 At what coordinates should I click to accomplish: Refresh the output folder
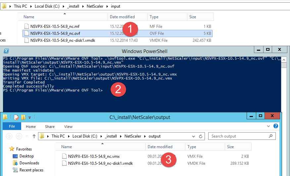coord(201,136)
